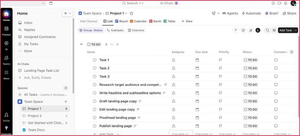Image resolution: width=300 pixels, height=136 pixels.
Task: Click the Upgrade icon
Action: click(6, 128)
